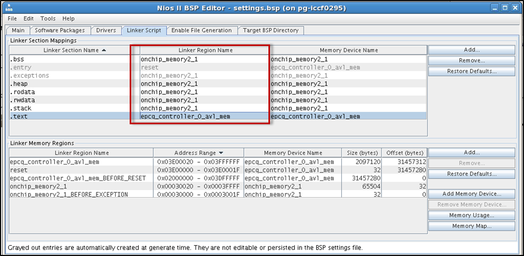Open the Tools menu
Screen dimensions: 524x256
48,18
